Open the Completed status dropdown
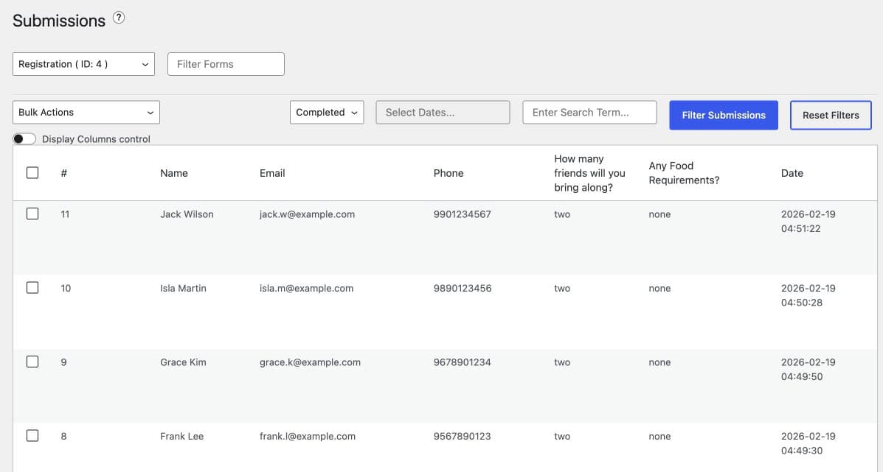The image size is (883, 472). (327, 113)
